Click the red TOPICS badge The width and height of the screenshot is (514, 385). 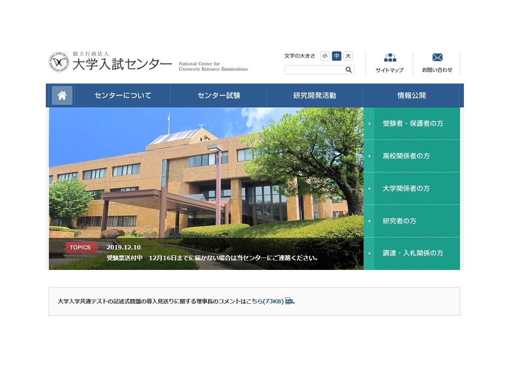(x=81, y=247)
